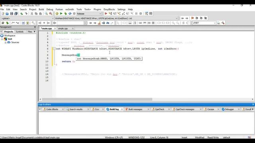Create a new file with the New icon
Viewport: 255px width, 143px height.
3,14
